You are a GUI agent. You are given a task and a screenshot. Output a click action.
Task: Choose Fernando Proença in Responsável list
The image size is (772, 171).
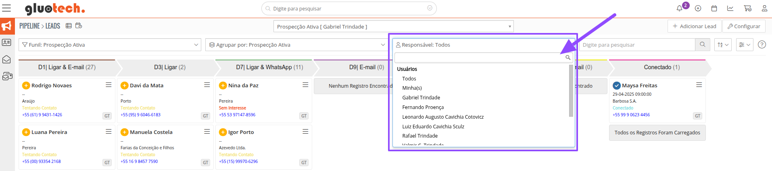tap(423, 107)
